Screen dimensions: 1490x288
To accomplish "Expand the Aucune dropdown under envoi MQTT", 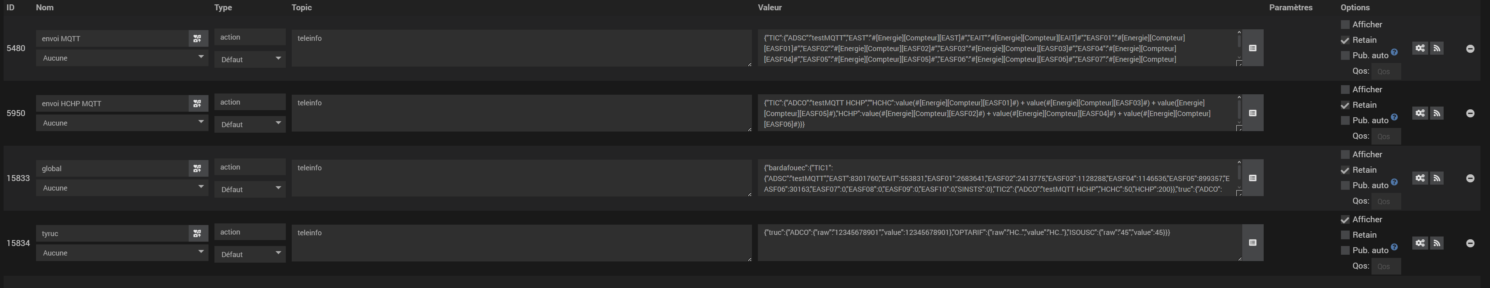I will pyautogui.click(x=121, y=58).
